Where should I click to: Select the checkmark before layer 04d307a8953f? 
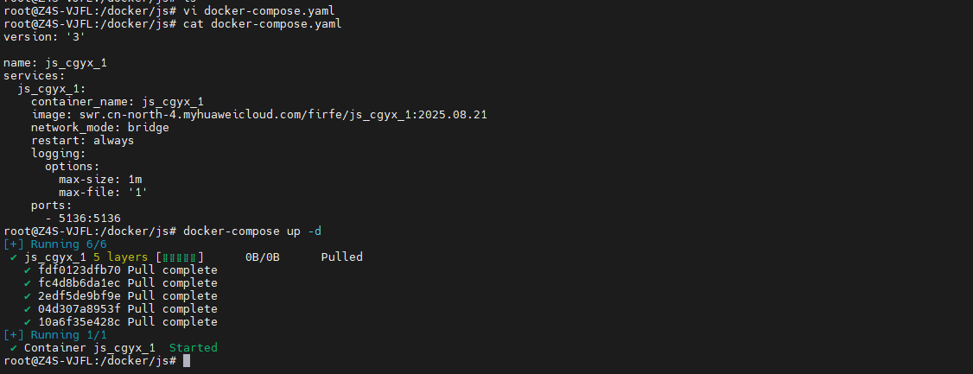tap(28, 309)
